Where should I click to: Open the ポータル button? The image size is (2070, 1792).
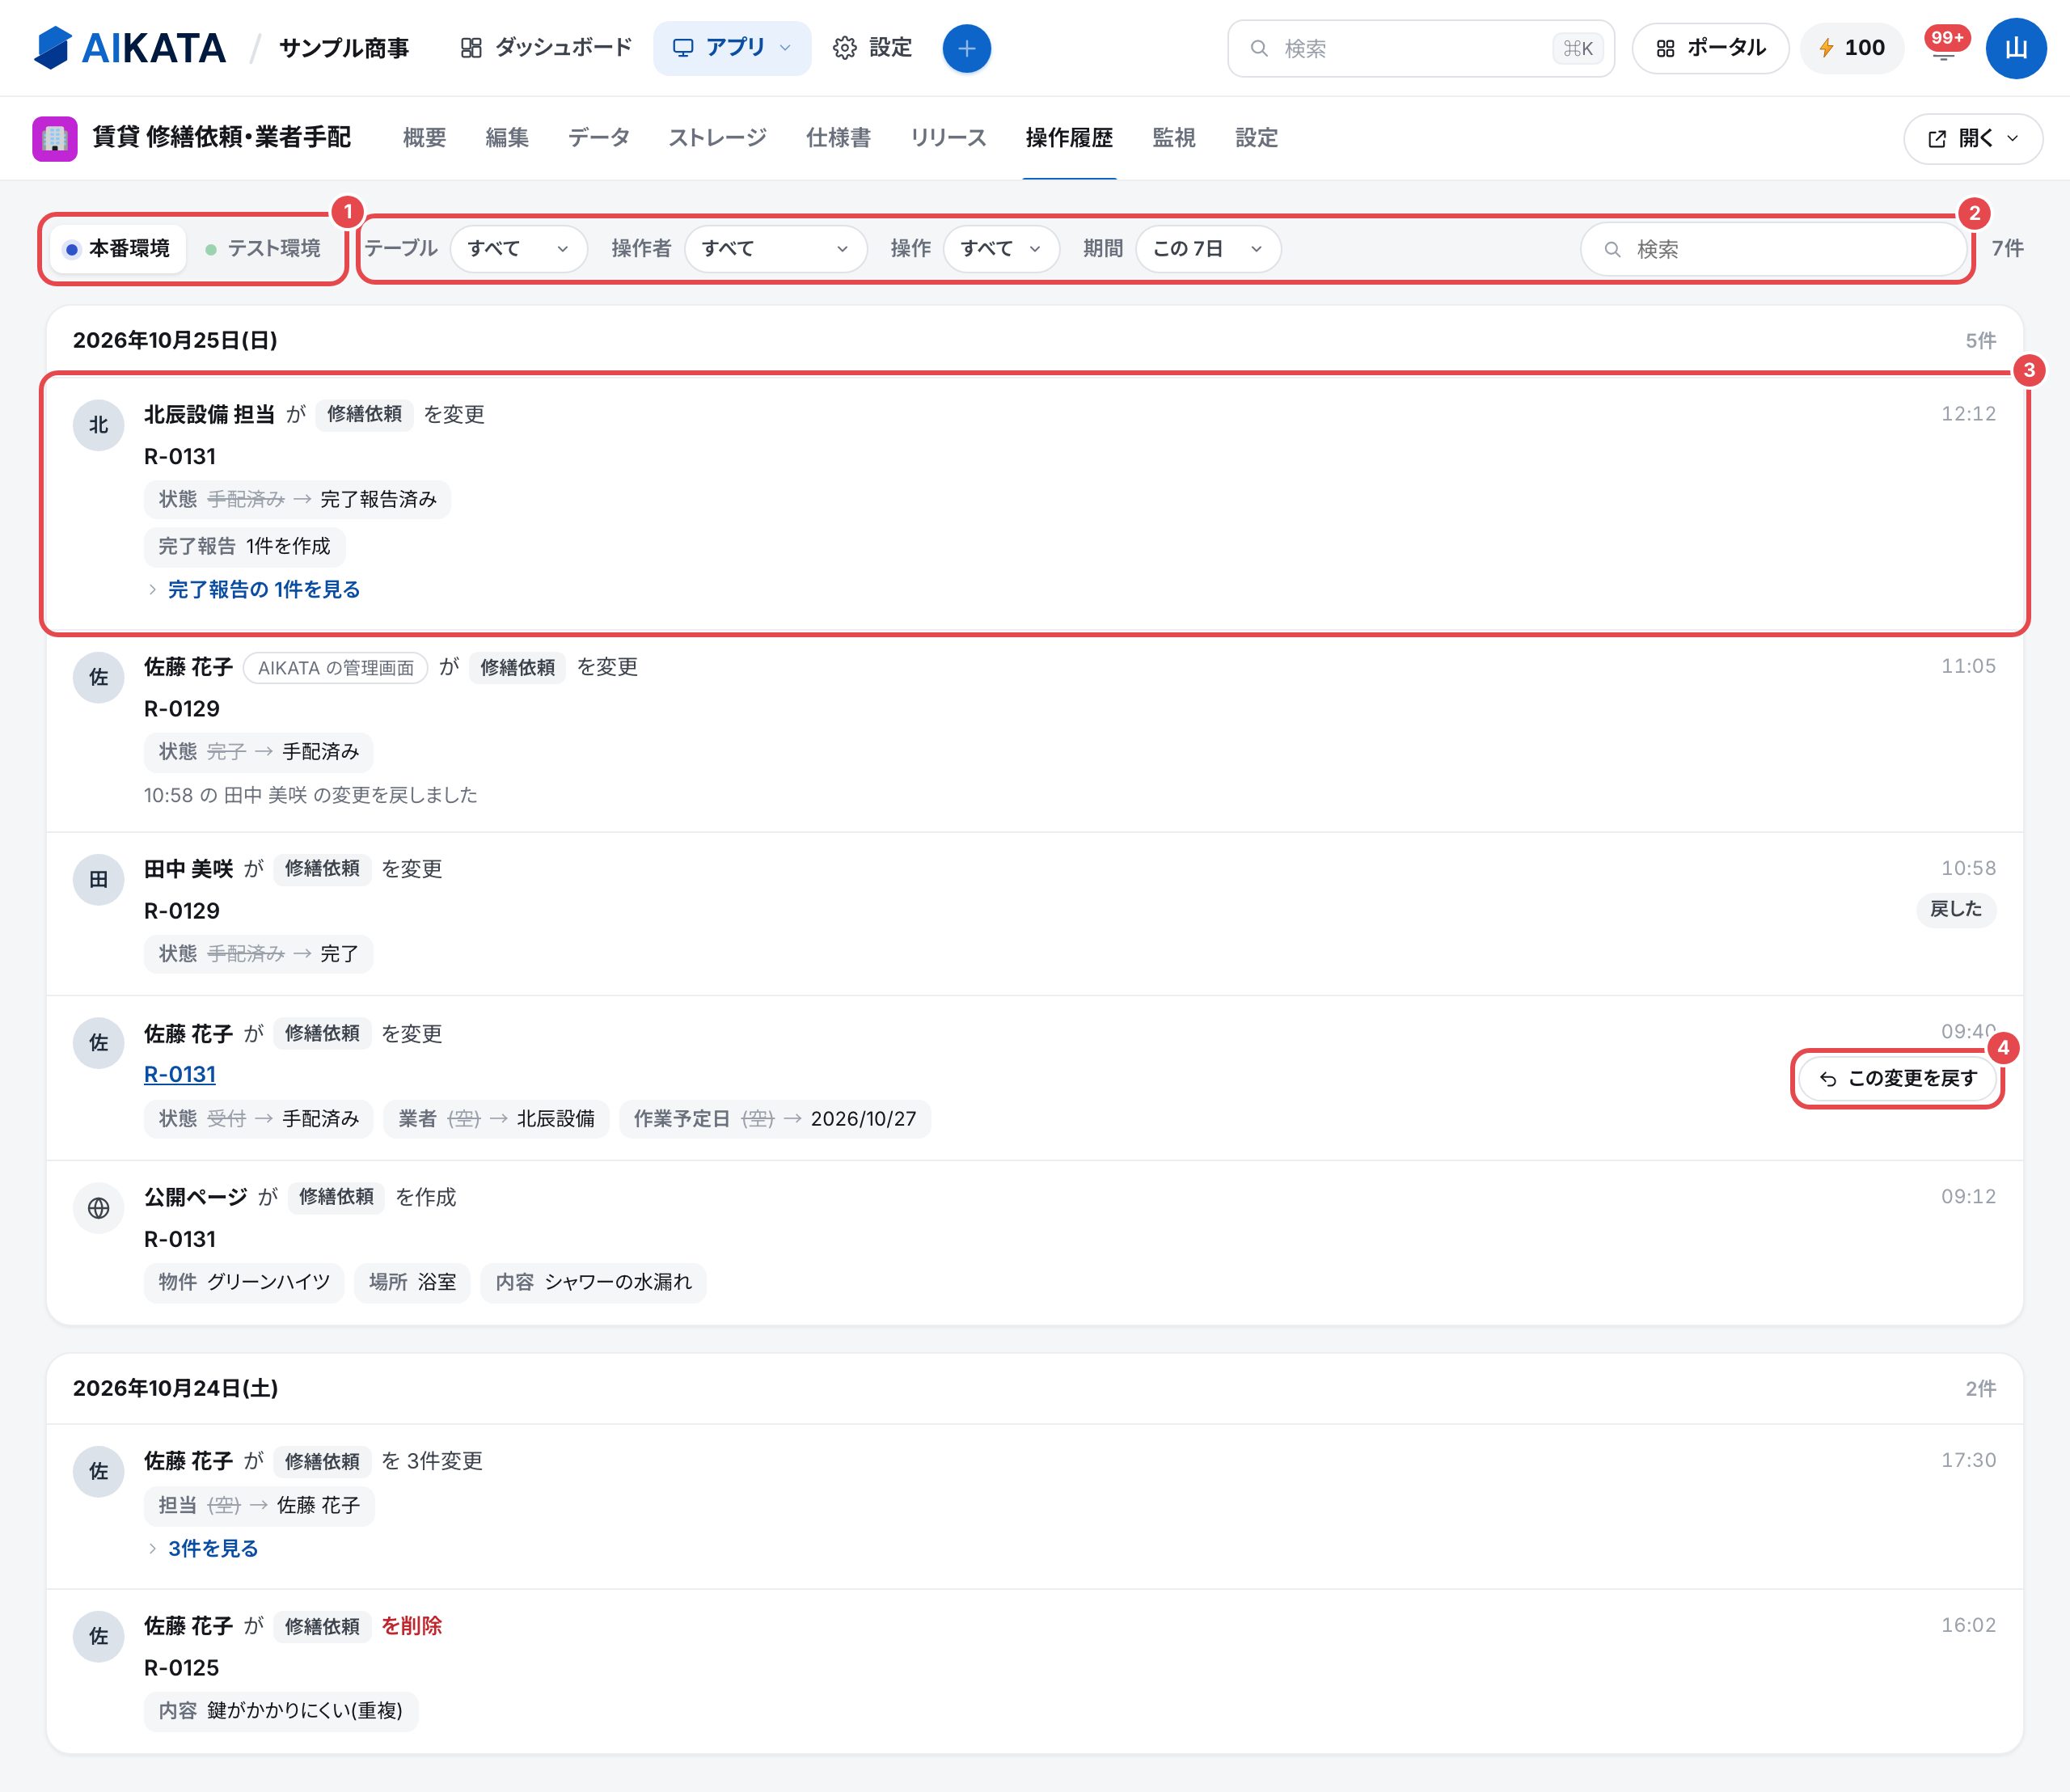(1710, 48)
